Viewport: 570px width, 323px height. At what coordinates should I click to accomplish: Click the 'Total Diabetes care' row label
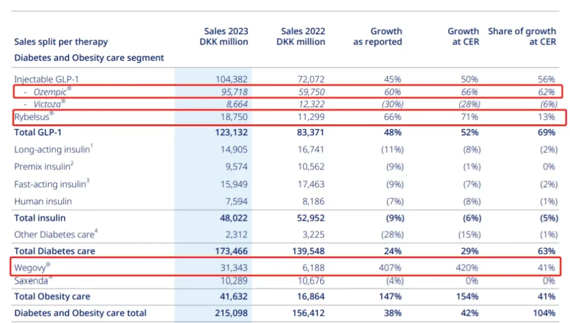[x=55, y=251]
